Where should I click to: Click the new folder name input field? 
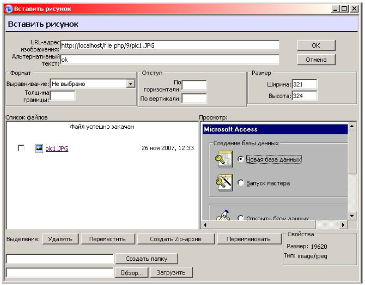[60, 259]
